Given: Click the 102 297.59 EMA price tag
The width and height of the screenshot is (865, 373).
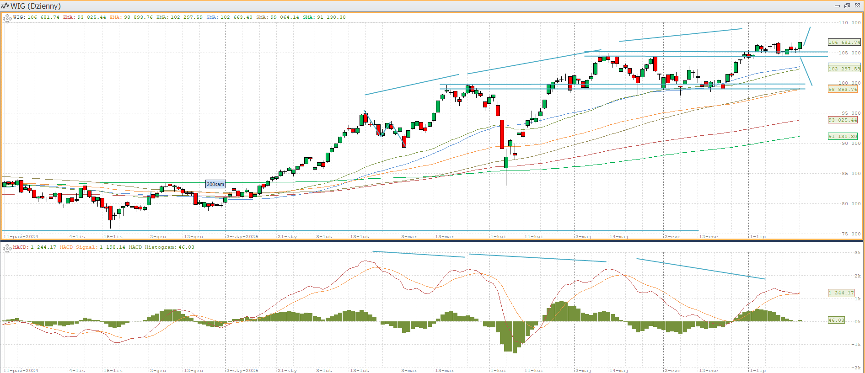Looking at the screenshot, I should click(x=844, y=69).
